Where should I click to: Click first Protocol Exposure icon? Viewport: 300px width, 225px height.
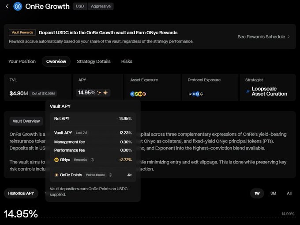(x=190, y=94)
